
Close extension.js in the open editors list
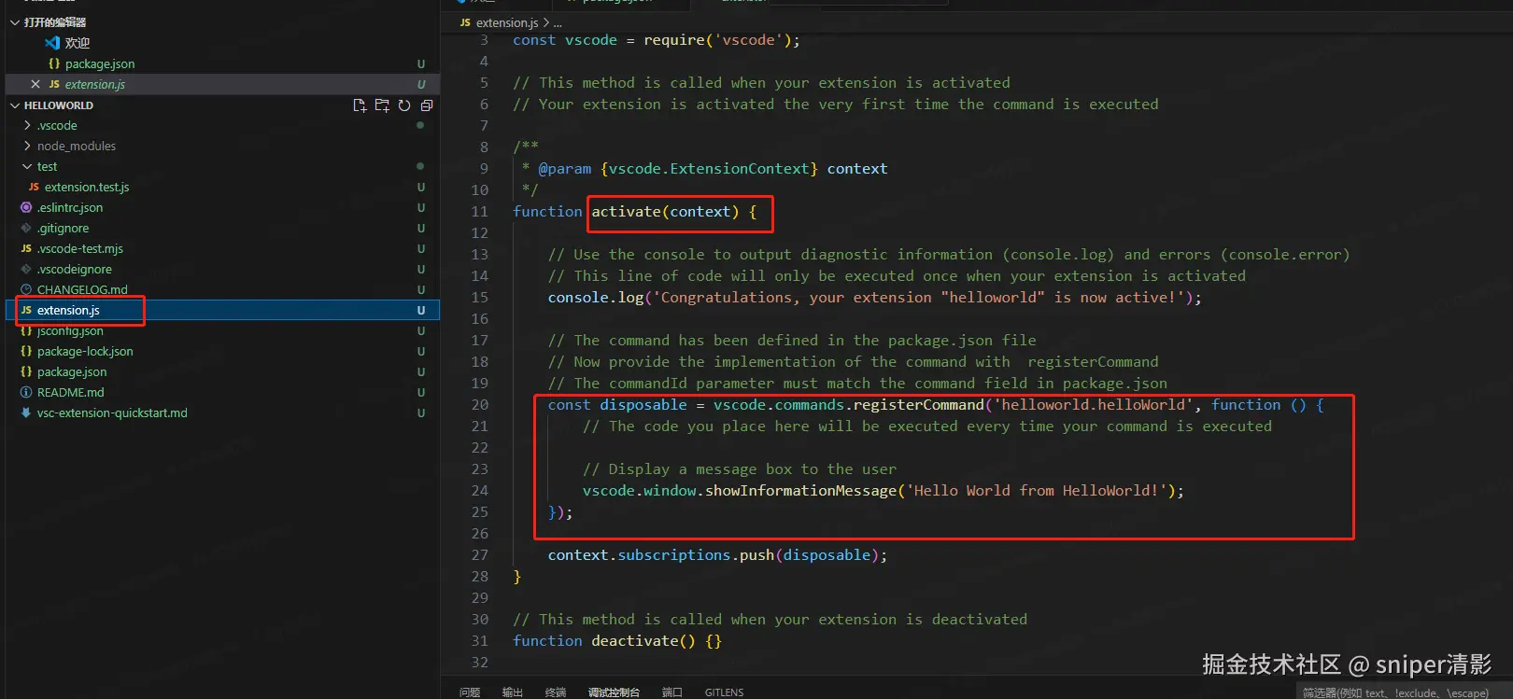point(35,84)
